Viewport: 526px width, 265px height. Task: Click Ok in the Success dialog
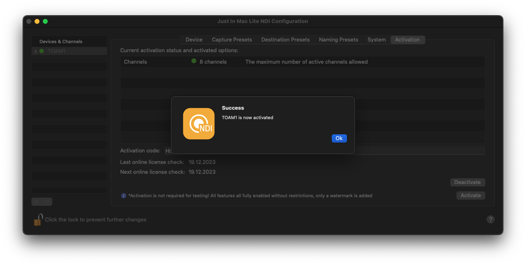339,138
